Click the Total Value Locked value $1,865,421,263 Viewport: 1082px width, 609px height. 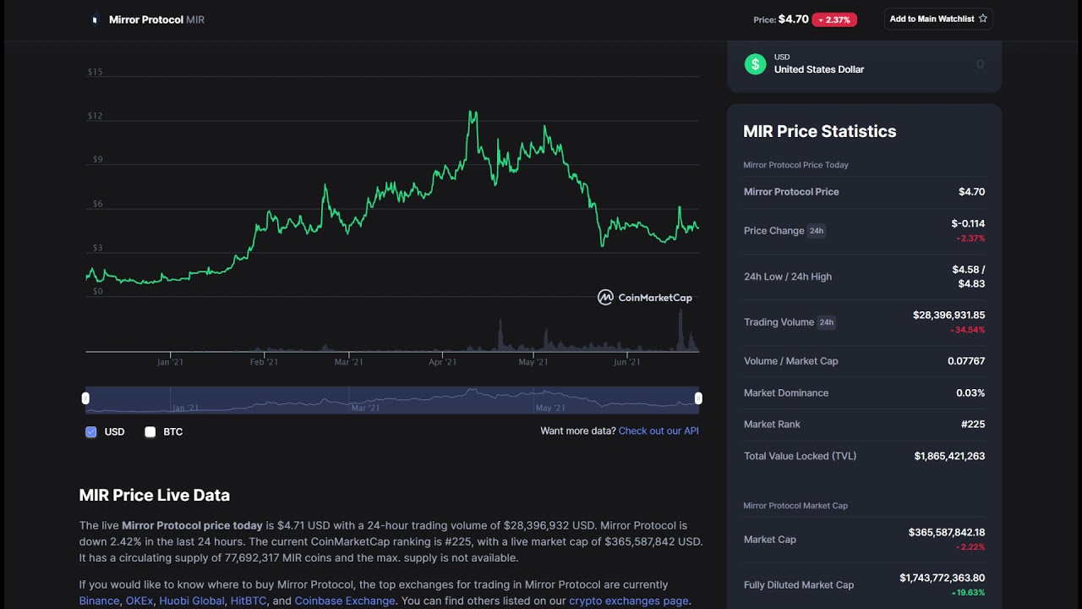pos(949,457)
